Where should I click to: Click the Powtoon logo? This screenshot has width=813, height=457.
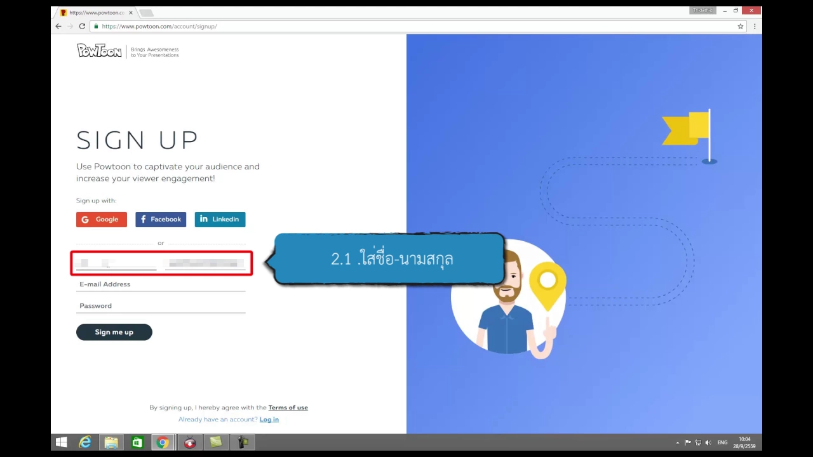click(99, 51)
